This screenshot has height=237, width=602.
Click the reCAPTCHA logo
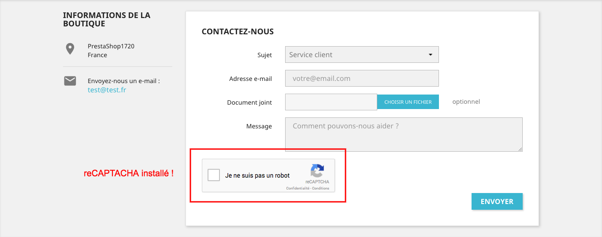click(x=317, y=171)
